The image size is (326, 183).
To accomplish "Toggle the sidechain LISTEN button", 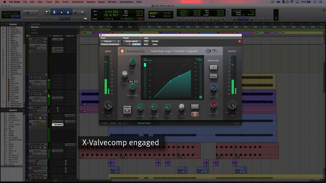I will pos(213,76).
